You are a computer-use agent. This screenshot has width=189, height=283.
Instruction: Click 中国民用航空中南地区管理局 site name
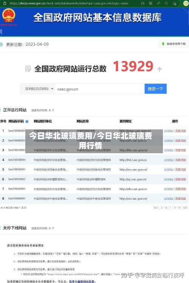coord(94,199)
